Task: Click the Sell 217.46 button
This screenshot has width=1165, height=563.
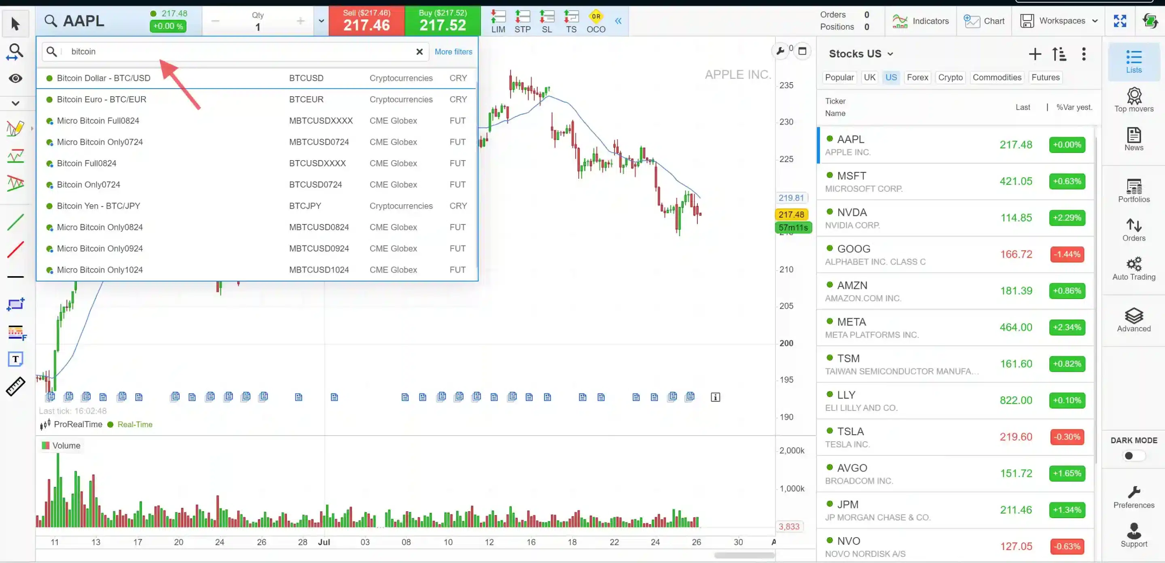Action: tap(366, 21)
